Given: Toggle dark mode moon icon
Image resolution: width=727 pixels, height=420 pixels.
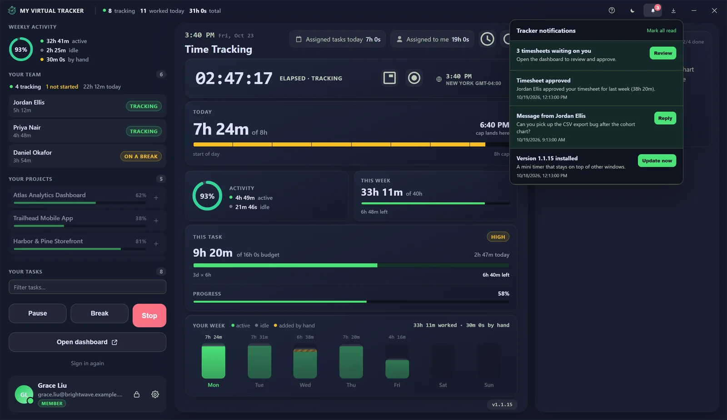Looking at the screenshot, I should click(632, 10).
